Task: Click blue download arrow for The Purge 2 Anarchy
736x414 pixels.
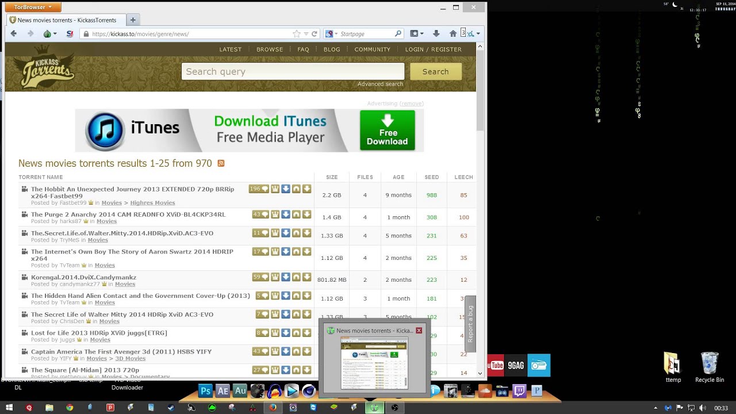Action: (286, 214)
